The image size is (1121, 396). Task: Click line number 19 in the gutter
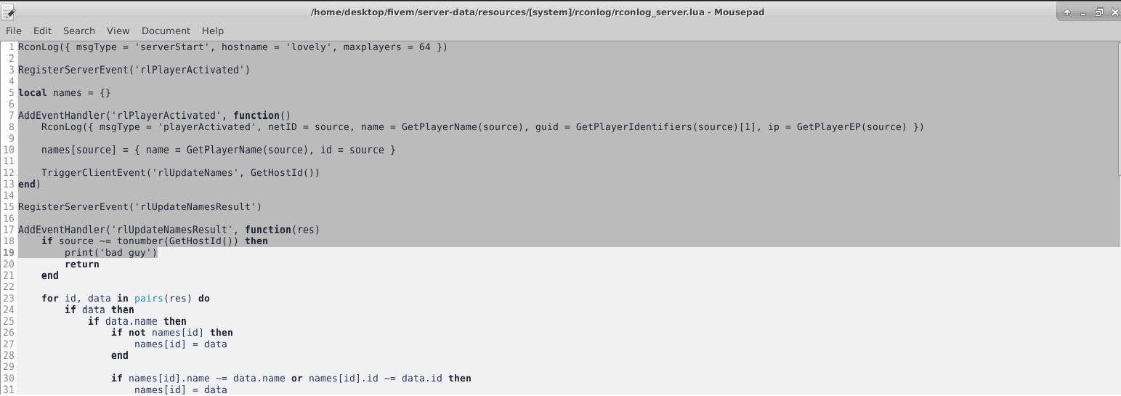click(9, 253)
